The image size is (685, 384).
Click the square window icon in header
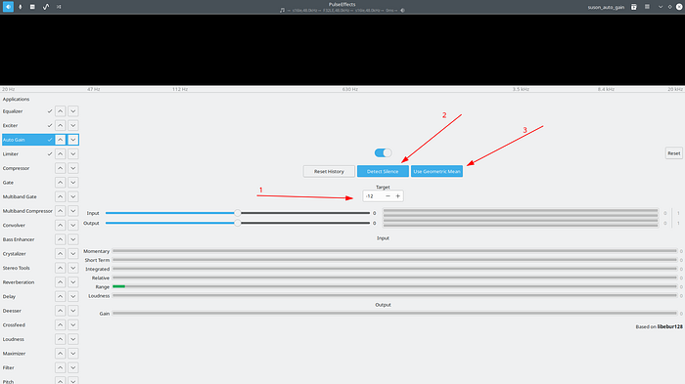pyautogui.click(x=32, y=7)
